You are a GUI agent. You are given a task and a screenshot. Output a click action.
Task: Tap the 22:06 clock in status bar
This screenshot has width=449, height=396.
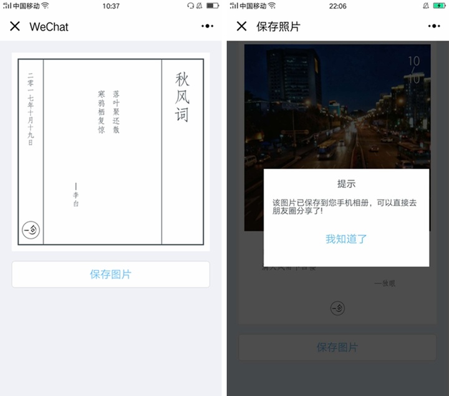coord(337,6)
